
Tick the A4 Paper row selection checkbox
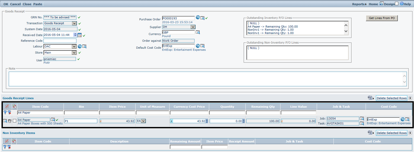point(14,121)
